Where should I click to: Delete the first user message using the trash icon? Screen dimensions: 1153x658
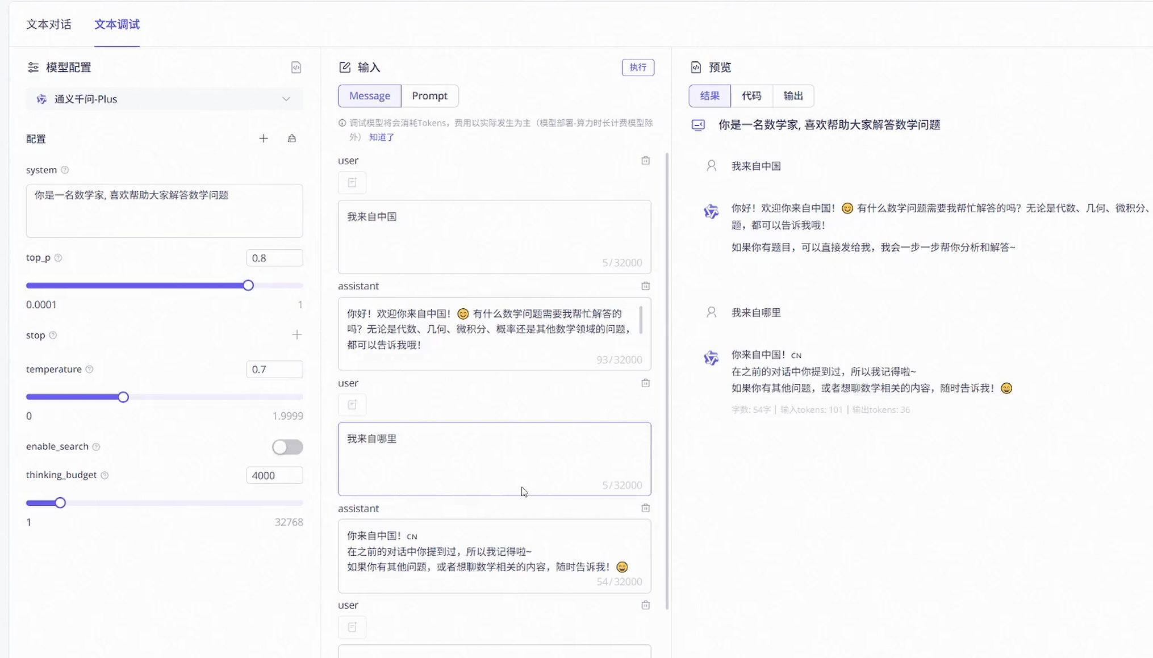[645, 161]
